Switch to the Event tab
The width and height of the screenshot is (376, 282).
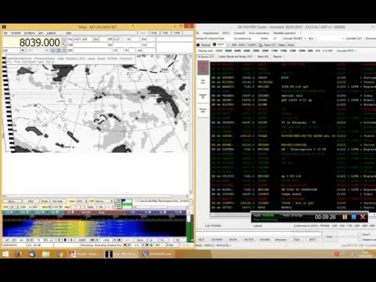point(291,45)
